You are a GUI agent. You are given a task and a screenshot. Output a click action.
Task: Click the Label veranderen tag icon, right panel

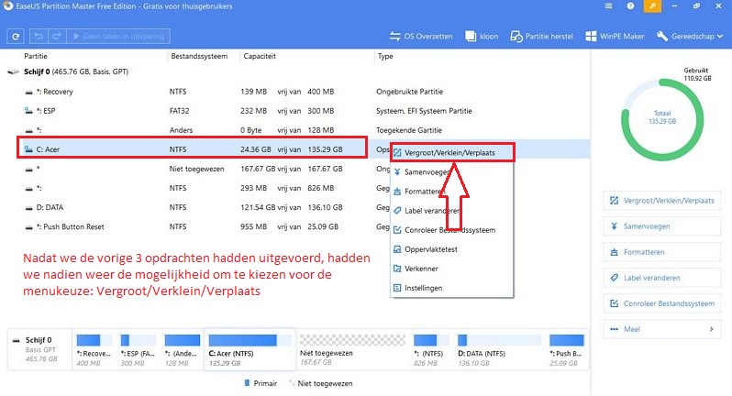(x=614, y=278)
